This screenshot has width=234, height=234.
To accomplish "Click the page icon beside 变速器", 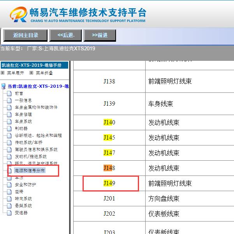I will click(x=9, y=213).
